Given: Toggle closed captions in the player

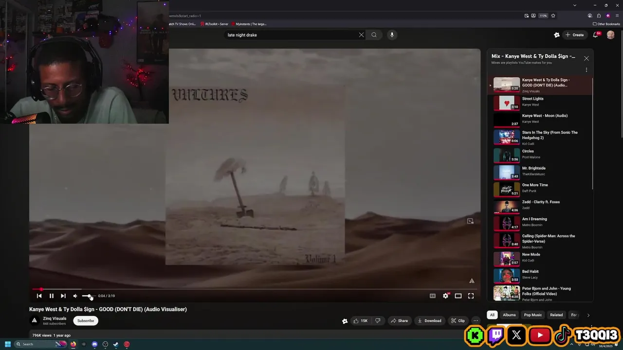Looking at the screenshot, I should 433,296.
